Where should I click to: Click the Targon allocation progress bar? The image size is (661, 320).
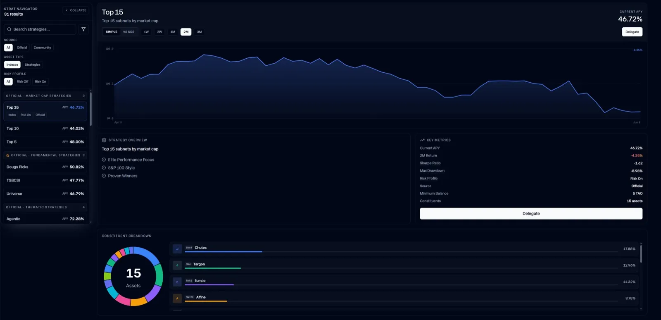401,268
